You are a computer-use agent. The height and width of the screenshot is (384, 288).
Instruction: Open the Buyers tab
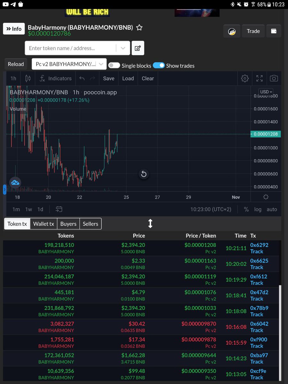click(x=68, y=224)
